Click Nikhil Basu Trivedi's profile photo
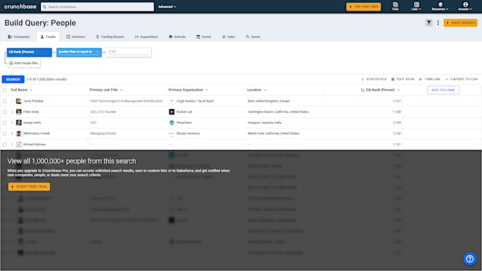 pos(19,133)
